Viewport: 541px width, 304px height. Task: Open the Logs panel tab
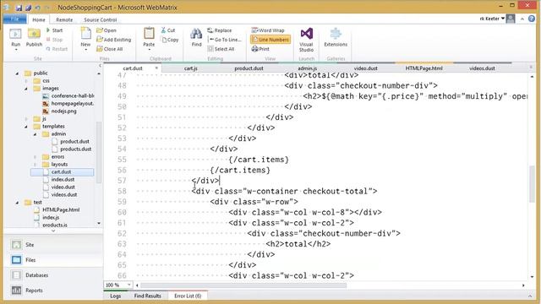pyautogui.click(x=115, y=296)
